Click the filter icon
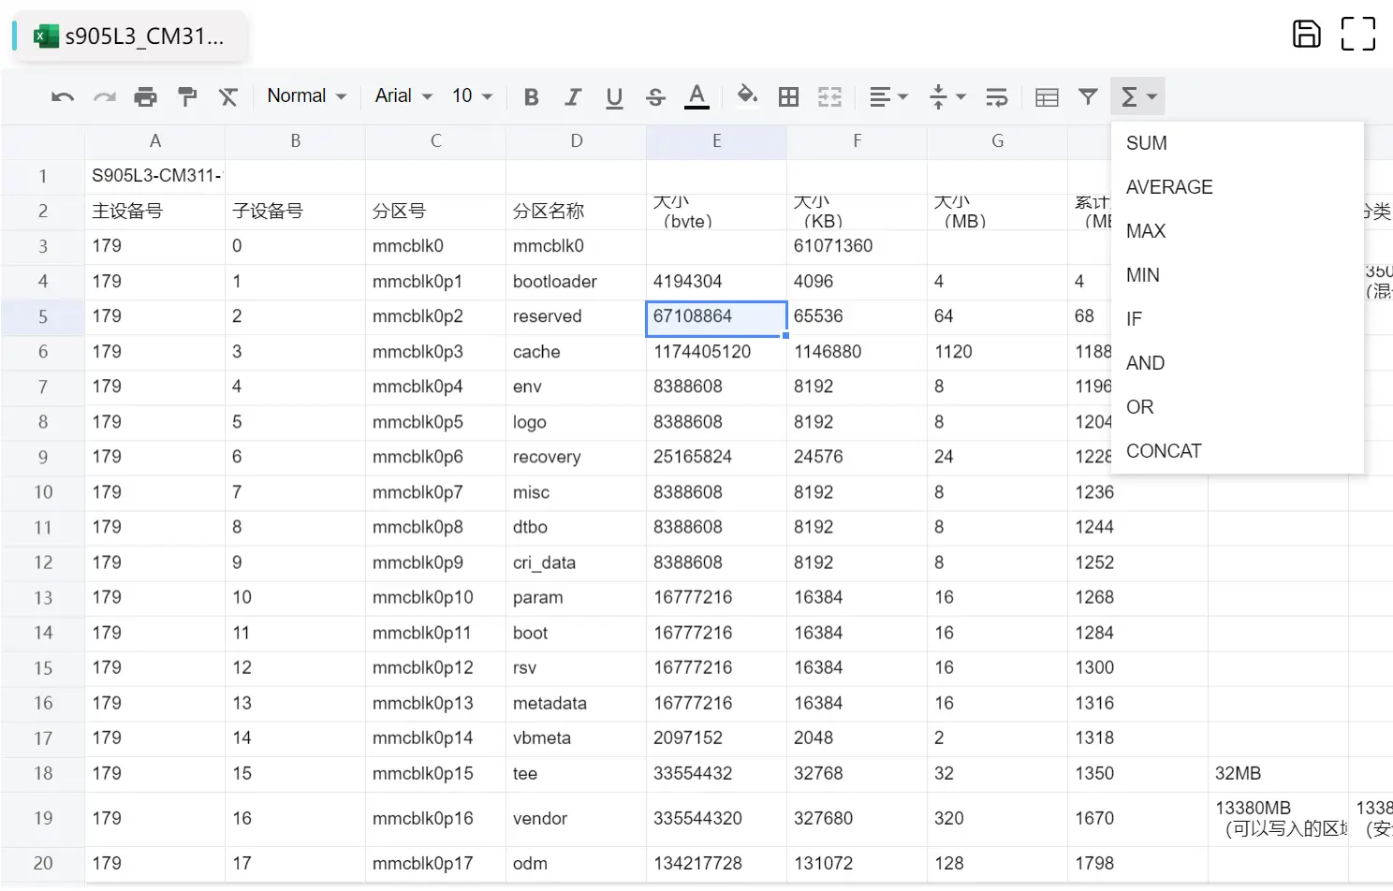Viewport: 1393px width, 891px height. point(1088,96)
